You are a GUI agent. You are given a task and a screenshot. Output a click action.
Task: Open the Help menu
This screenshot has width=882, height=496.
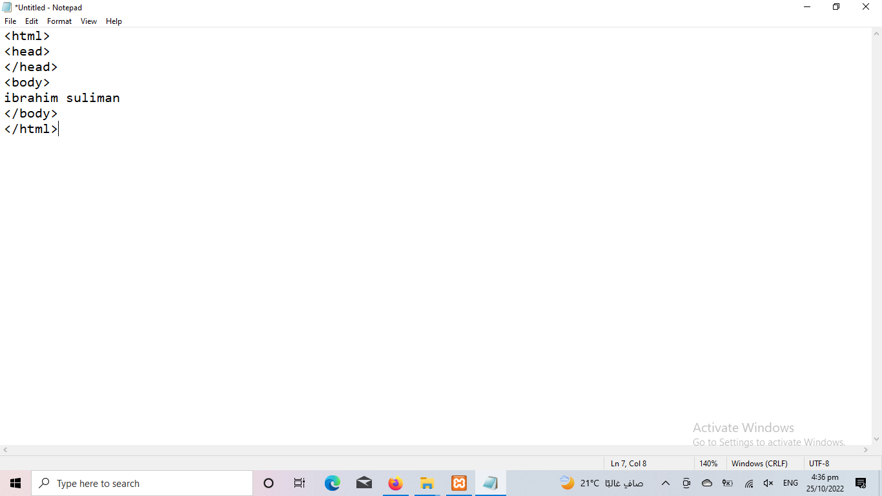click(114, 21)
